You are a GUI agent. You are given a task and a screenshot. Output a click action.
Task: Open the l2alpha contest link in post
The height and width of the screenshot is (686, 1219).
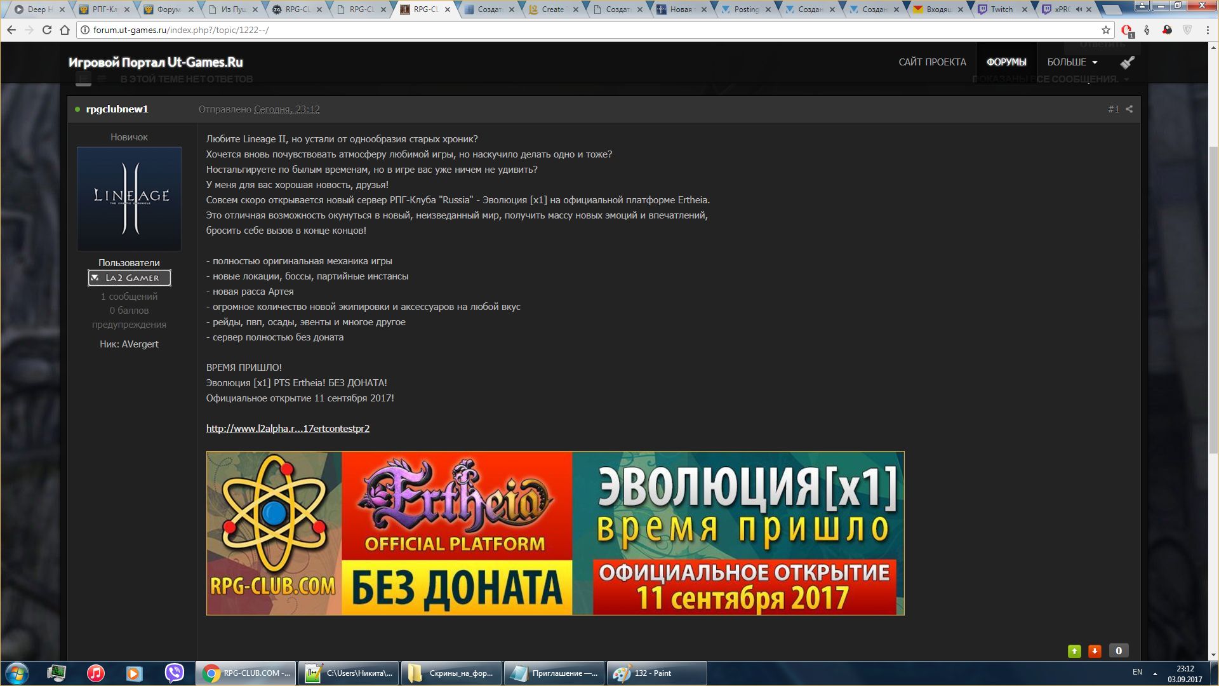pos(288,429)
